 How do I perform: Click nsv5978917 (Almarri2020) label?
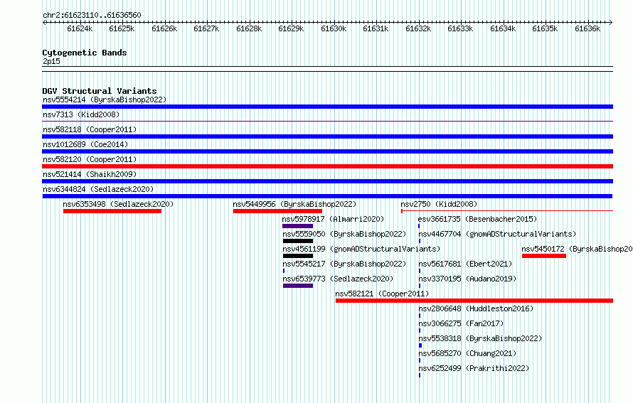333,219
